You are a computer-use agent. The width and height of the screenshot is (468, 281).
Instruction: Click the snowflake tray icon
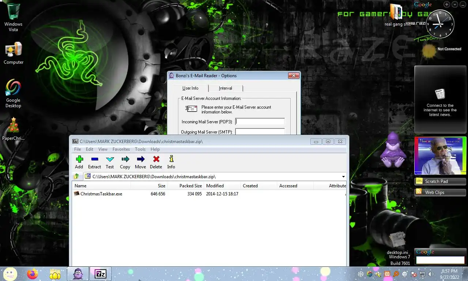tap(361, 274)
